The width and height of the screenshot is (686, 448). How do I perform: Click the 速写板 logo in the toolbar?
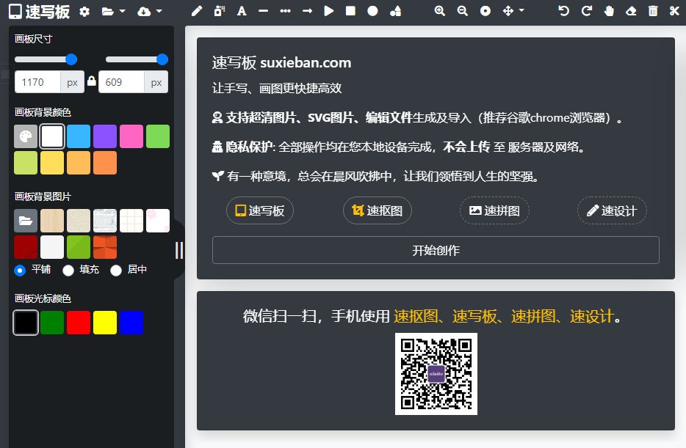[40, 12]
